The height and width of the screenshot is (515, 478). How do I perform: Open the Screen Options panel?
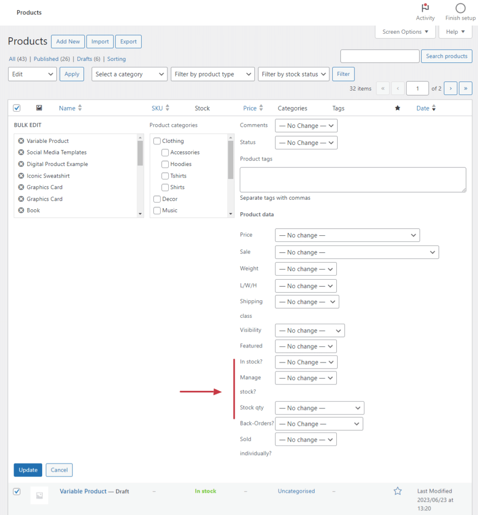pyautogui.click(x=405, y=31)
